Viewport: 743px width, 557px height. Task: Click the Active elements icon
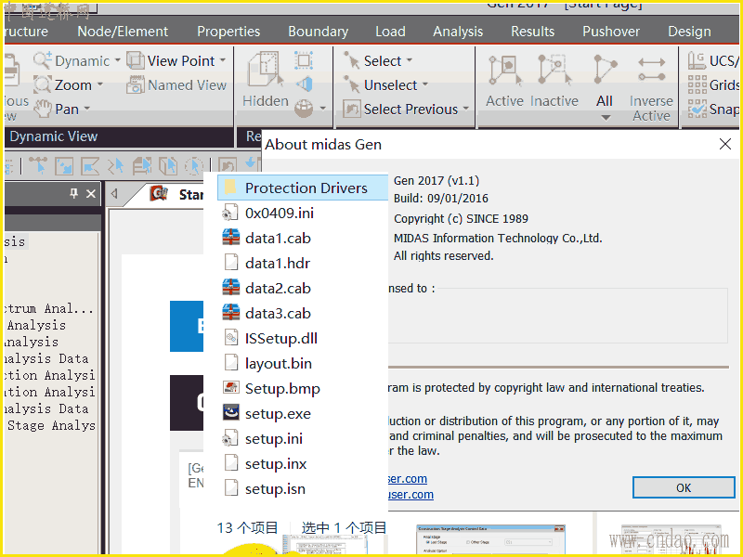[504, 71]
